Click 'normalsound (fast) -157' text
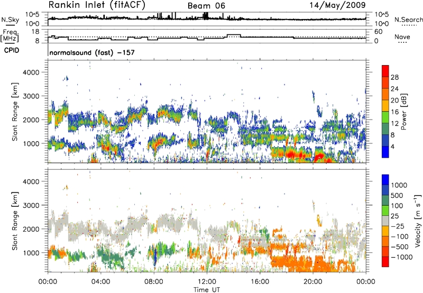This screenshot has width=423, height=293. [92, 52]
